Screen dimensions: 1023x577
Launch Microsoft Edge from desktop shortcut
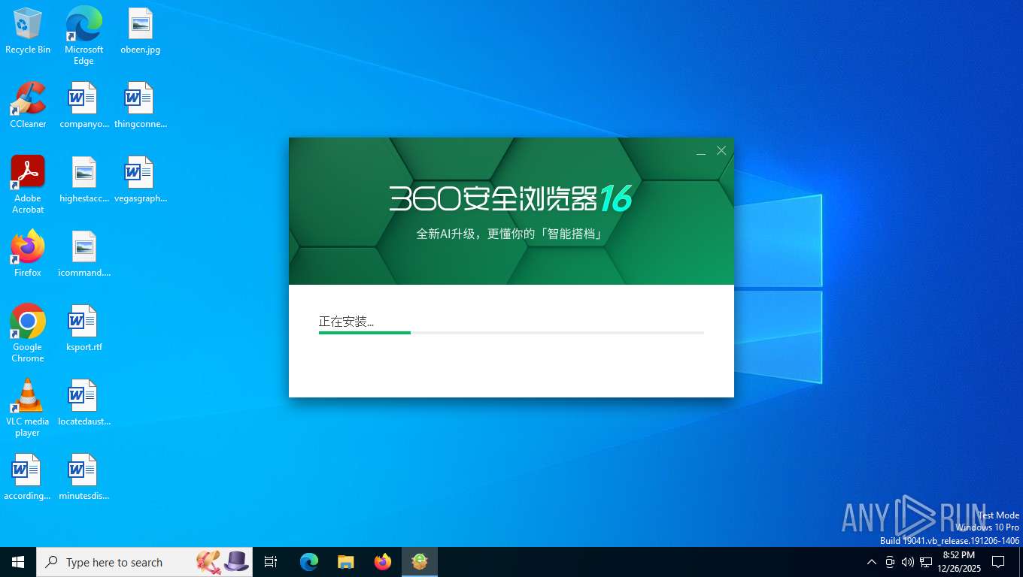[x=83, y=35]
